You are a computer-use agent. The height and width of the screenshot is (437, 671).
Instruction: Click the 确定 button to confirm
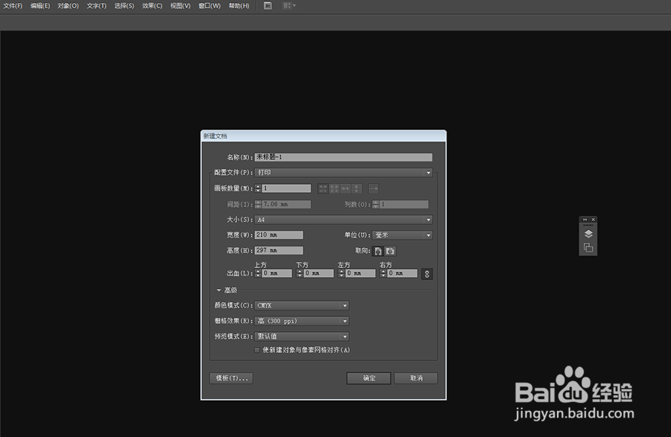click(x=368, y=377)
